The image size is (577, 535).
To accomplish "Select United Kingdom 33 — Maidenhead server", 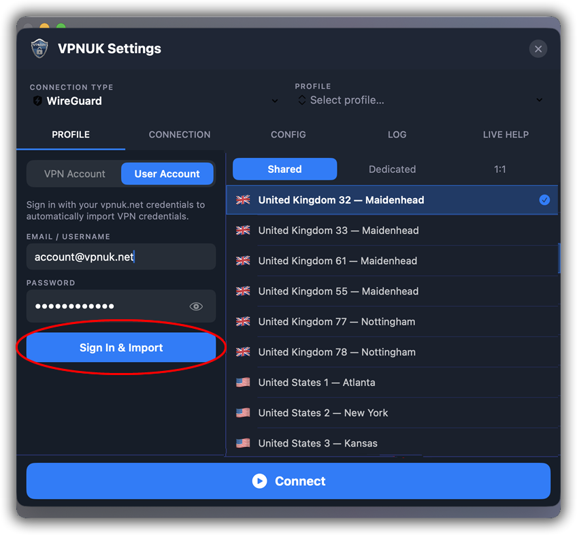I will (392, 231).
